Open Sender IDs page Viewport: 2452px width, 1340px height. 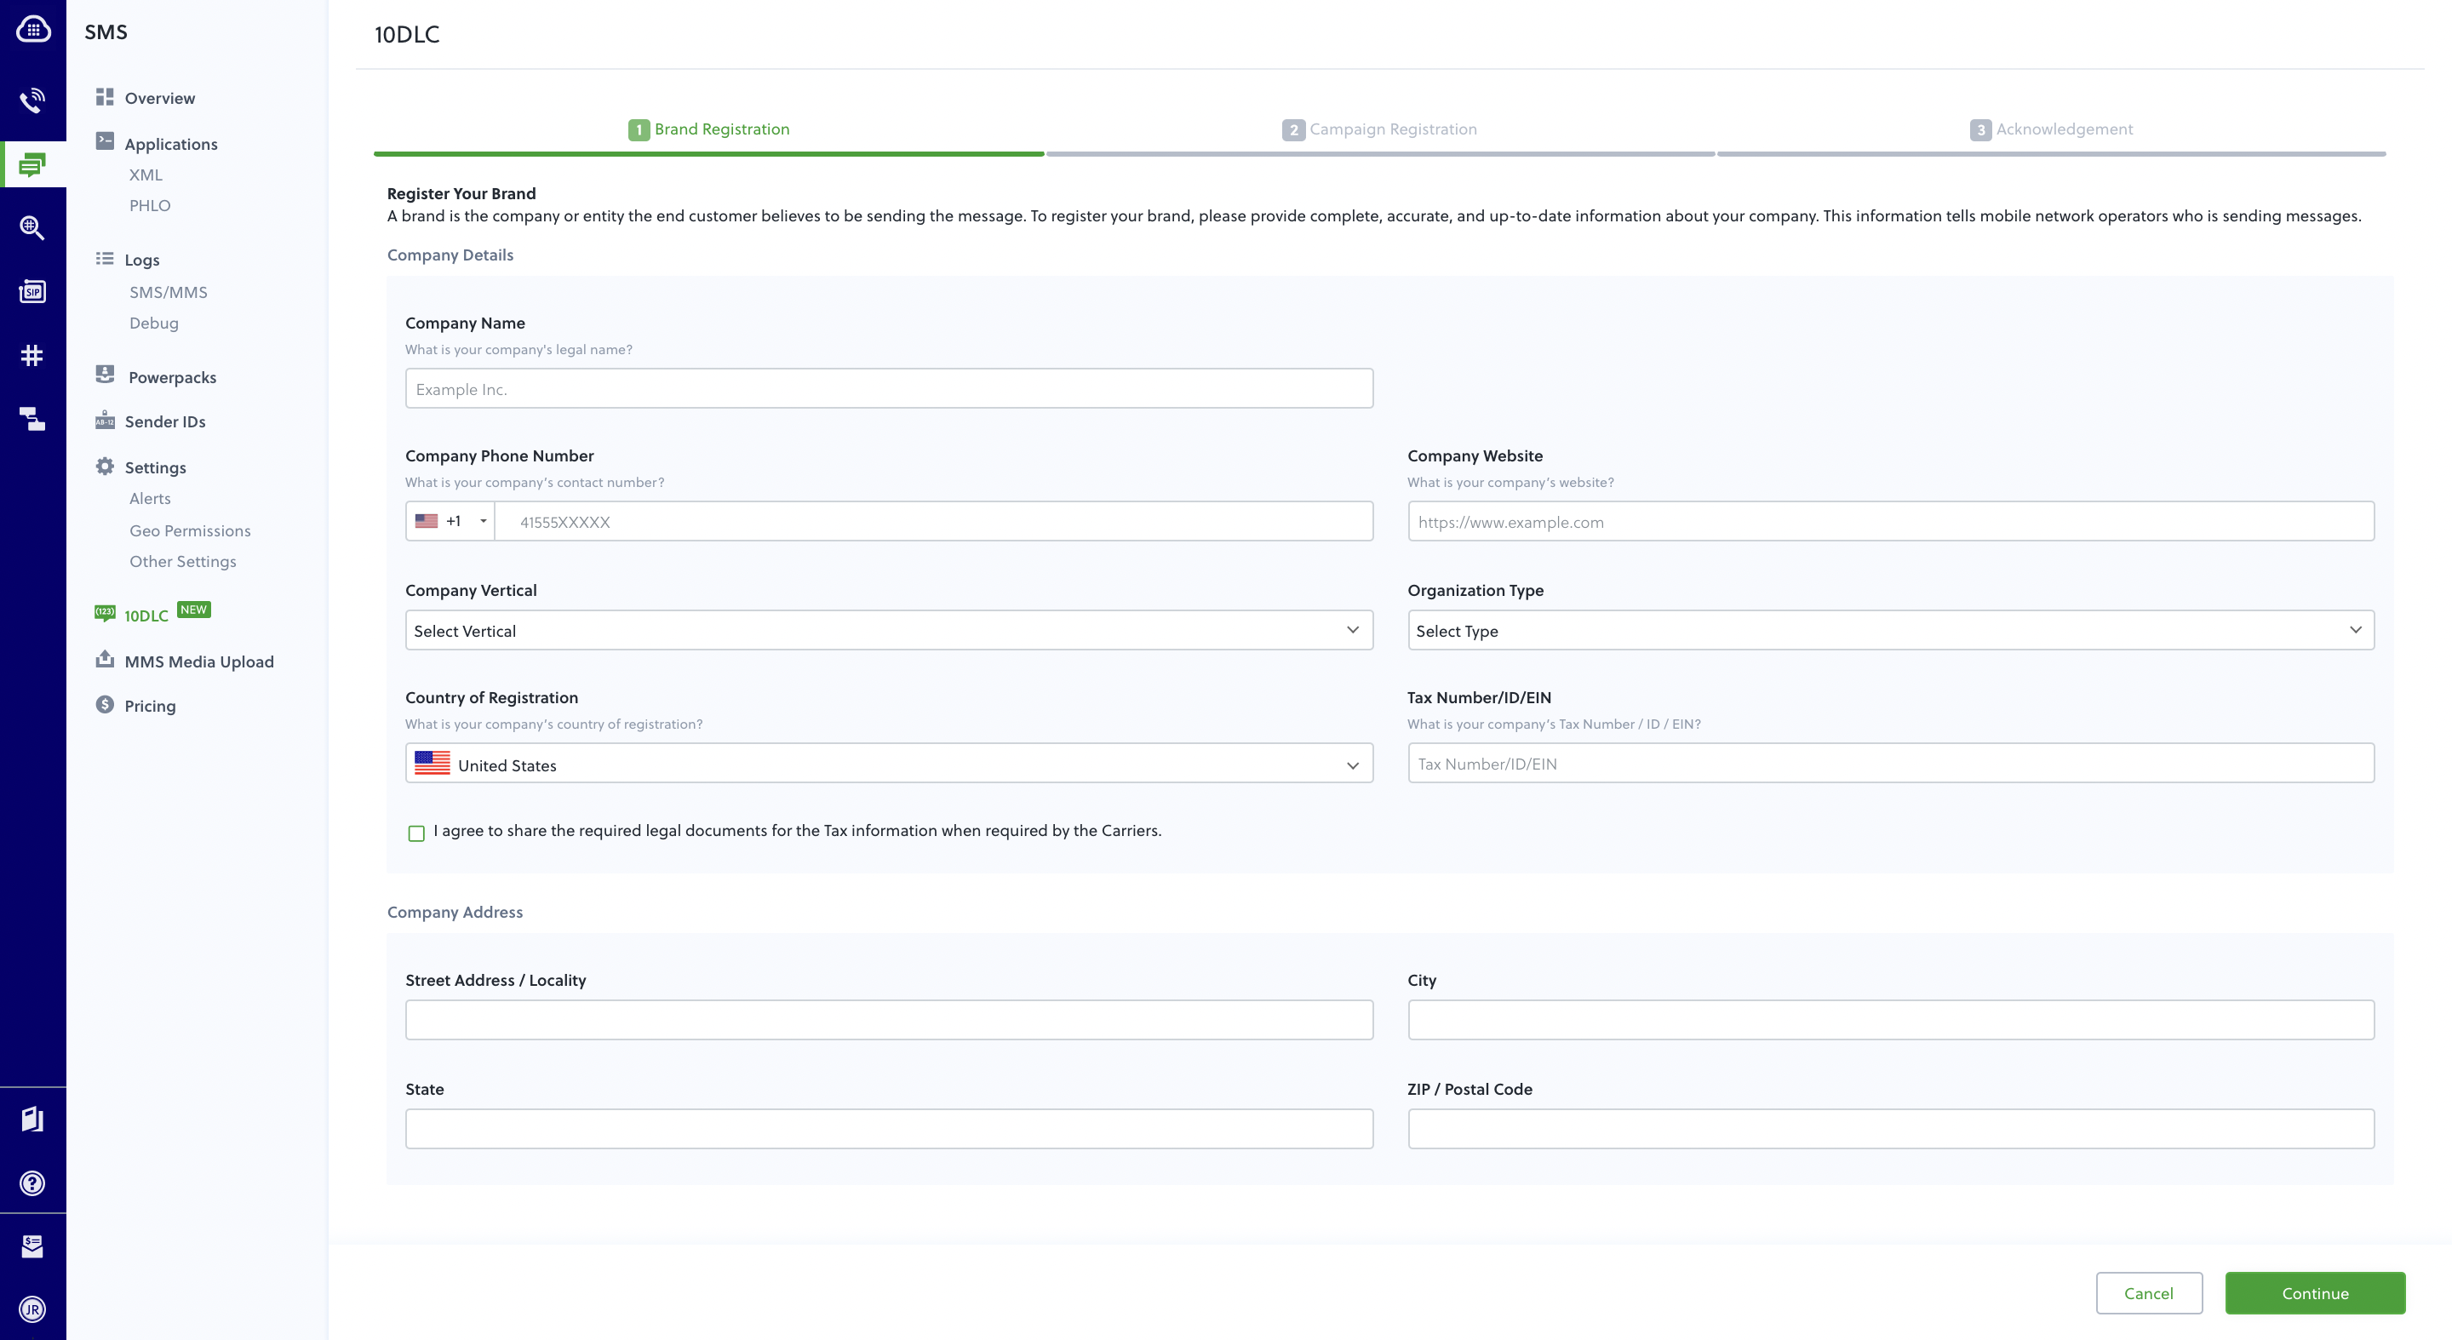[164, 421]
